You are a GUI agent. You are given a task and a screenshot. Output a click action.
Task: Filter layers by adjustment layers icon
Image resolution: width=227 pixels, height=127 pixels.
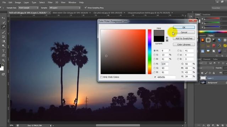(215, 63)
